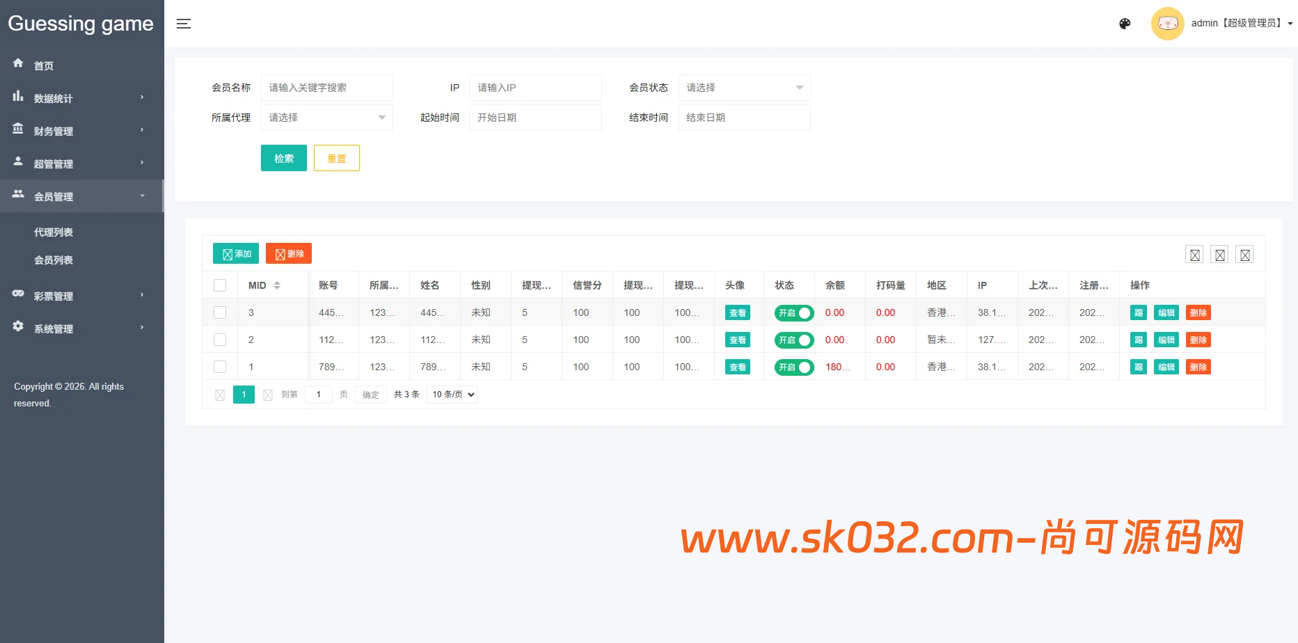Open the theme color palette

pyautogui.click(x=1125, y=24)
